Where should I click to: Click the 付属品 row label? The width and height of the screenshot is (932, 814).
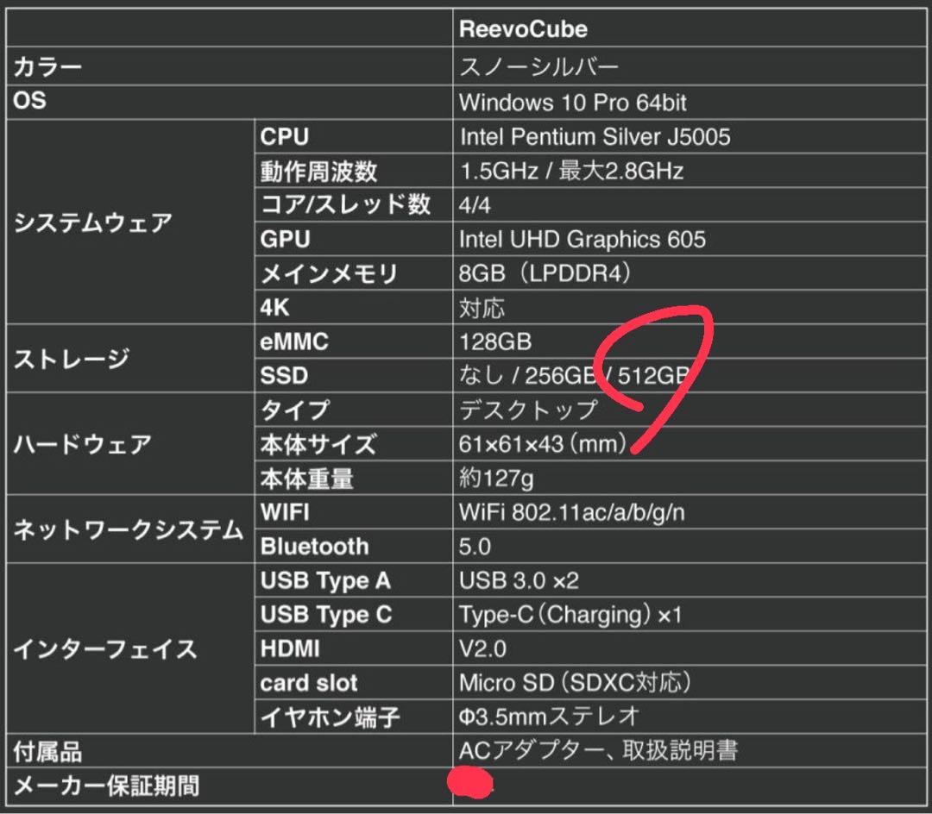[47, 752]
